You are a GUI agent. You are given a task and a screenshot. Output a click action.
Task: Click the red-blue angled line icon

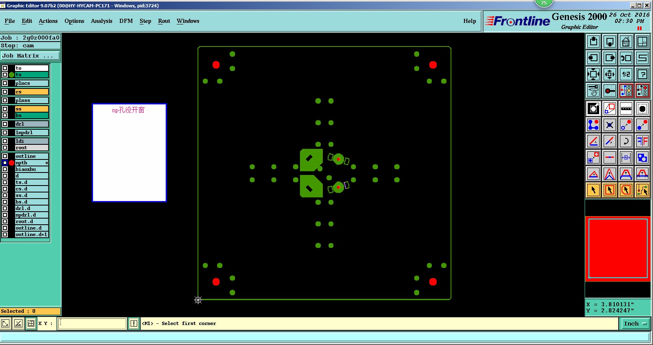(610, 141)
